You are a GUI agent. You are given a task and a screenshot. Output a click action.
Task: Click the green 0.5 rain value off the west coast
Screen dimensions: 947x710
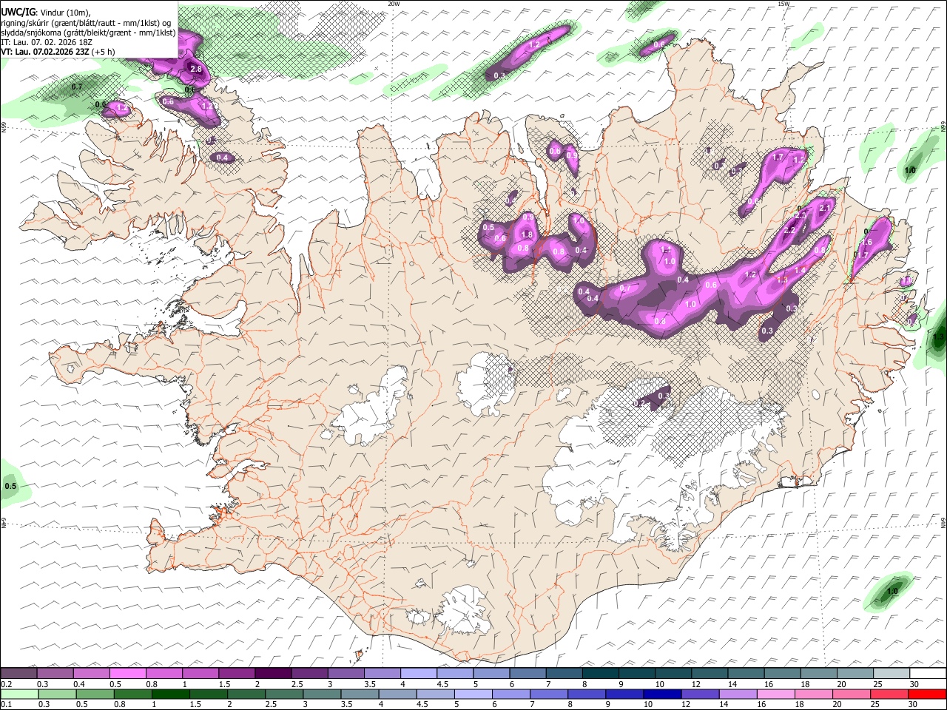pyautogui.click(x=10, y=487)
